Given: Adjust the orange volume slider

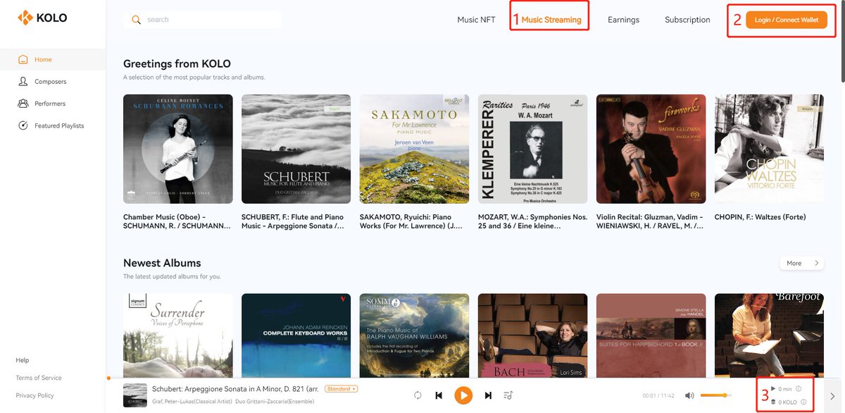Looking at the screenshot, I should pos(716,395).
